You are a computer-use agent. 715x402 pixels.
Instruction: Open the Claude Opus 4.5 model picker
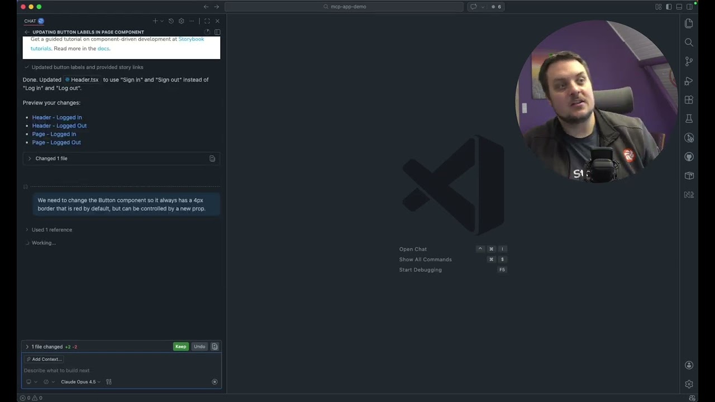(81, 382)
